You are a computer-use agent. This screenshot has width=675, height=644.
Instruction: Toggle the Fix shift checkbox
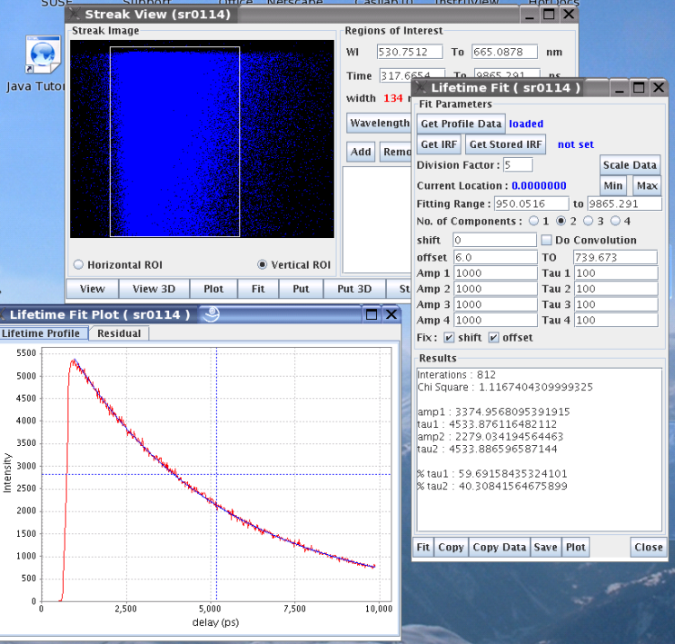(448, 338)
